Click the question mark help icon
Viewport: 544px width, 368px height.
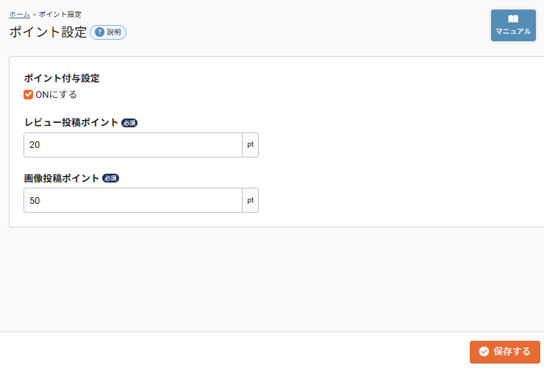[100, 32]
